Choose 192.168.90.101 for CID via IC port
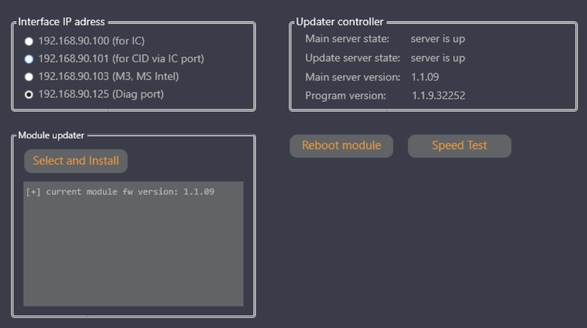587x328 pixels. [x=29, y=59]
